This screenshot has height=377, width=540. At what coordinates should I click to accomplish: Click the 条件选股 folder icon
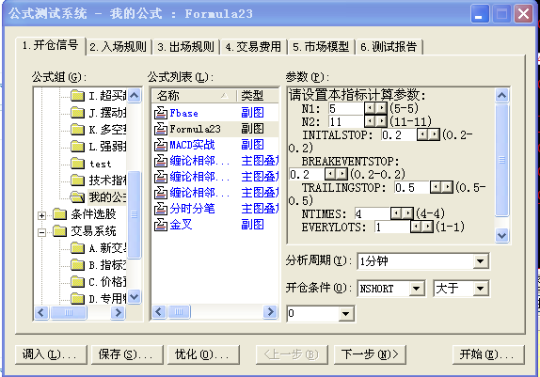tap(60, 214)
